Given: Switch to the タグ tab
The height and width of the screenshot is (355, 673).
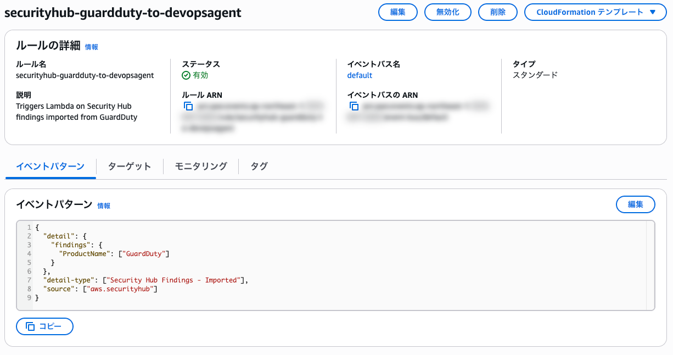Looking at the screenshot, I should pyautogui.click(x=259, y=167).
